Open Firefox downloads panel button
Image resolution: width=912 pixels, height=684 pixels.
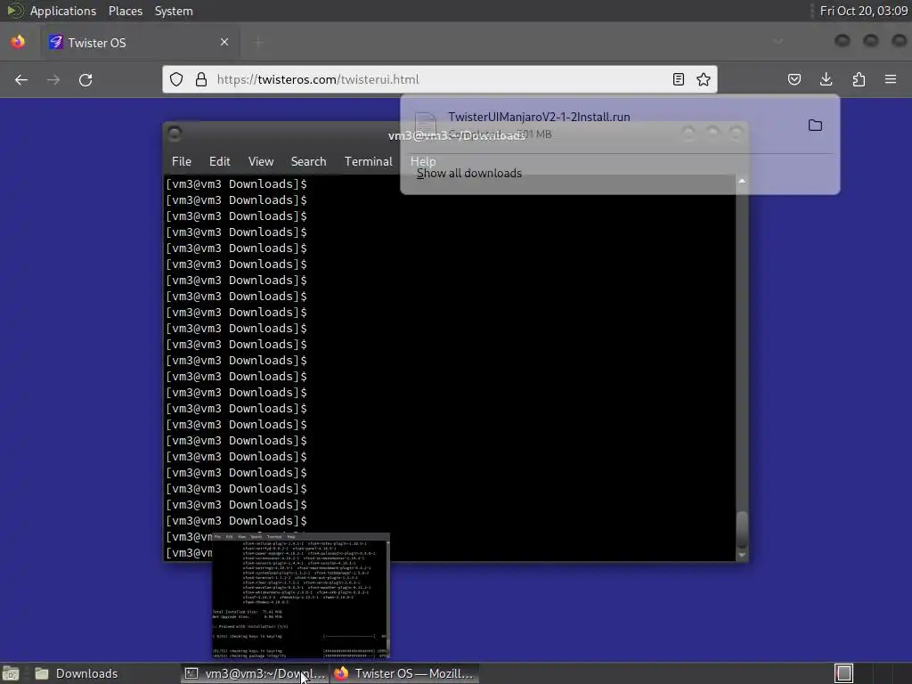(826, 79)
